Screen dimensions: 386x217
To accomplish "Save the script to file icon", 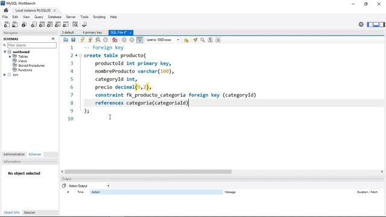I will (x=74, y=40).
